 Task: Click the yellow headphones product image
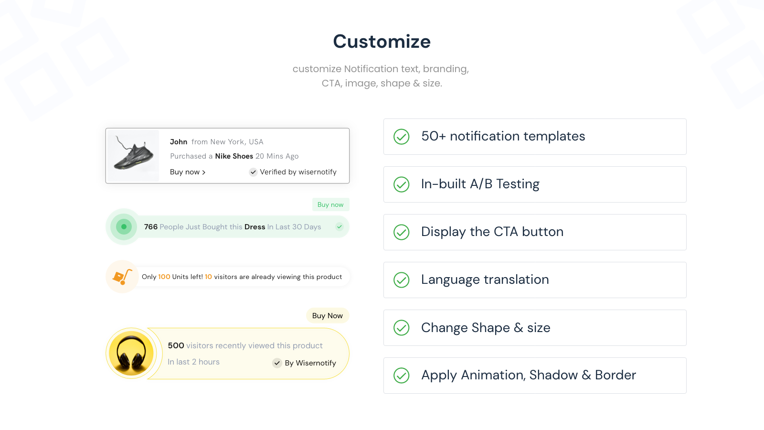tap(131, 354)
